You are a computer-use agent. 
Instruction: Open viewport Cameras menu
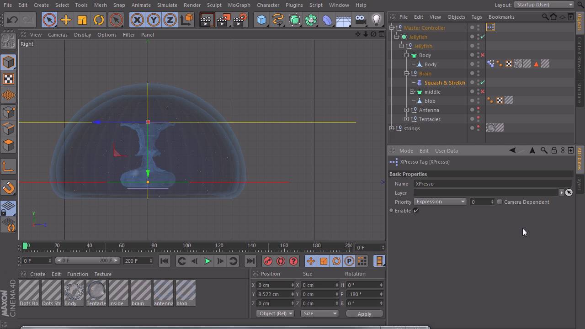tap(58, 35)
